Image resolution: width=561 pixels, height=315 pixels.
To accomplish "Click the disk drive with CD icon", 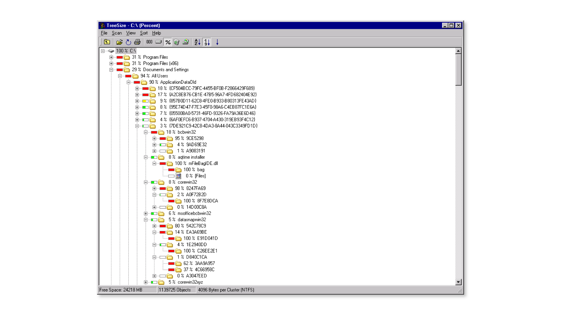I will pos(186,42).
